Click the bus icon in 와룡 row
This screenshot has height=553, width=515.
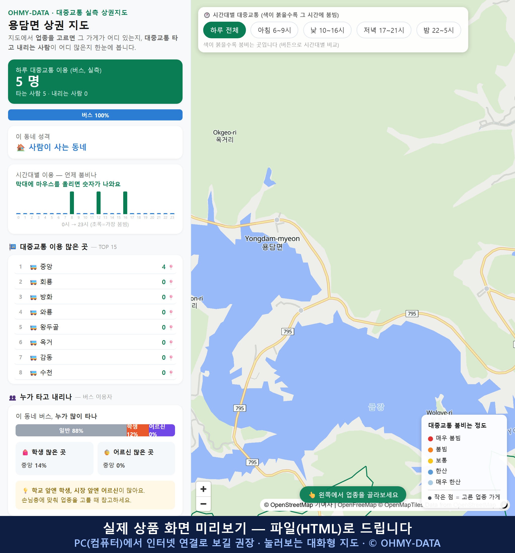[x=33, y=312]
